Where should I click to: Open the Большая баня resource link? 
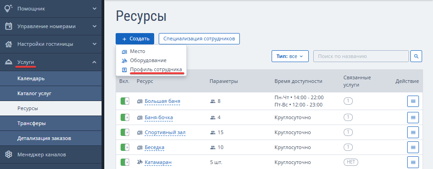pos(162,101)
